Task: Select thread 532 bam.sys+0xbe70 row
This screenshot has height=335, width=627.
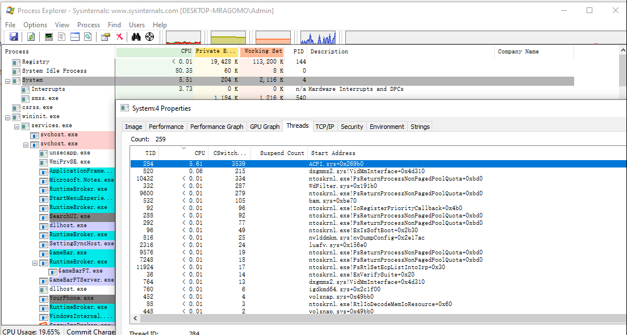Action: tap(378, 200)
